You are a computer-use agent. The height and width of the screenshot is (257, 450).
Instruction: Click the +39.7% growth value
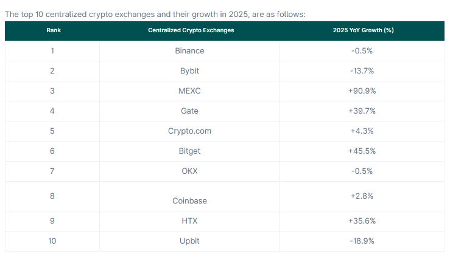362,111
